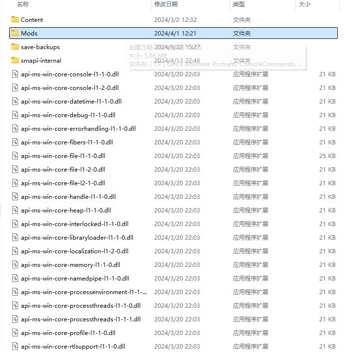Click the api-ms-win-core-heap-l1-1-0.dll file icon

coord(15,210)
